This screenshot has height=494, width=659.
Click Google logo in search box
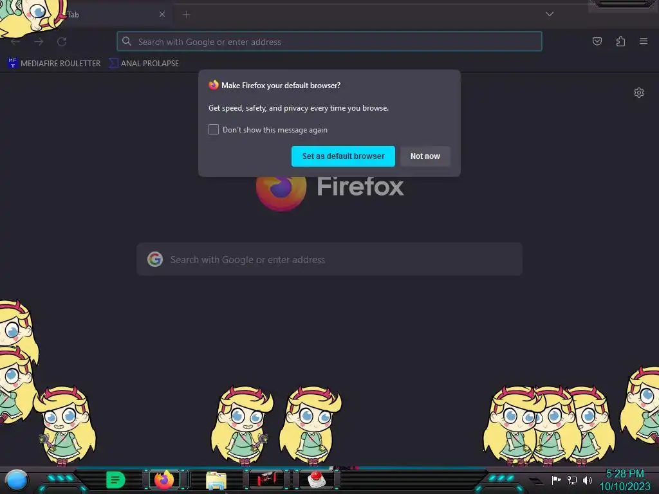point(155,259)
